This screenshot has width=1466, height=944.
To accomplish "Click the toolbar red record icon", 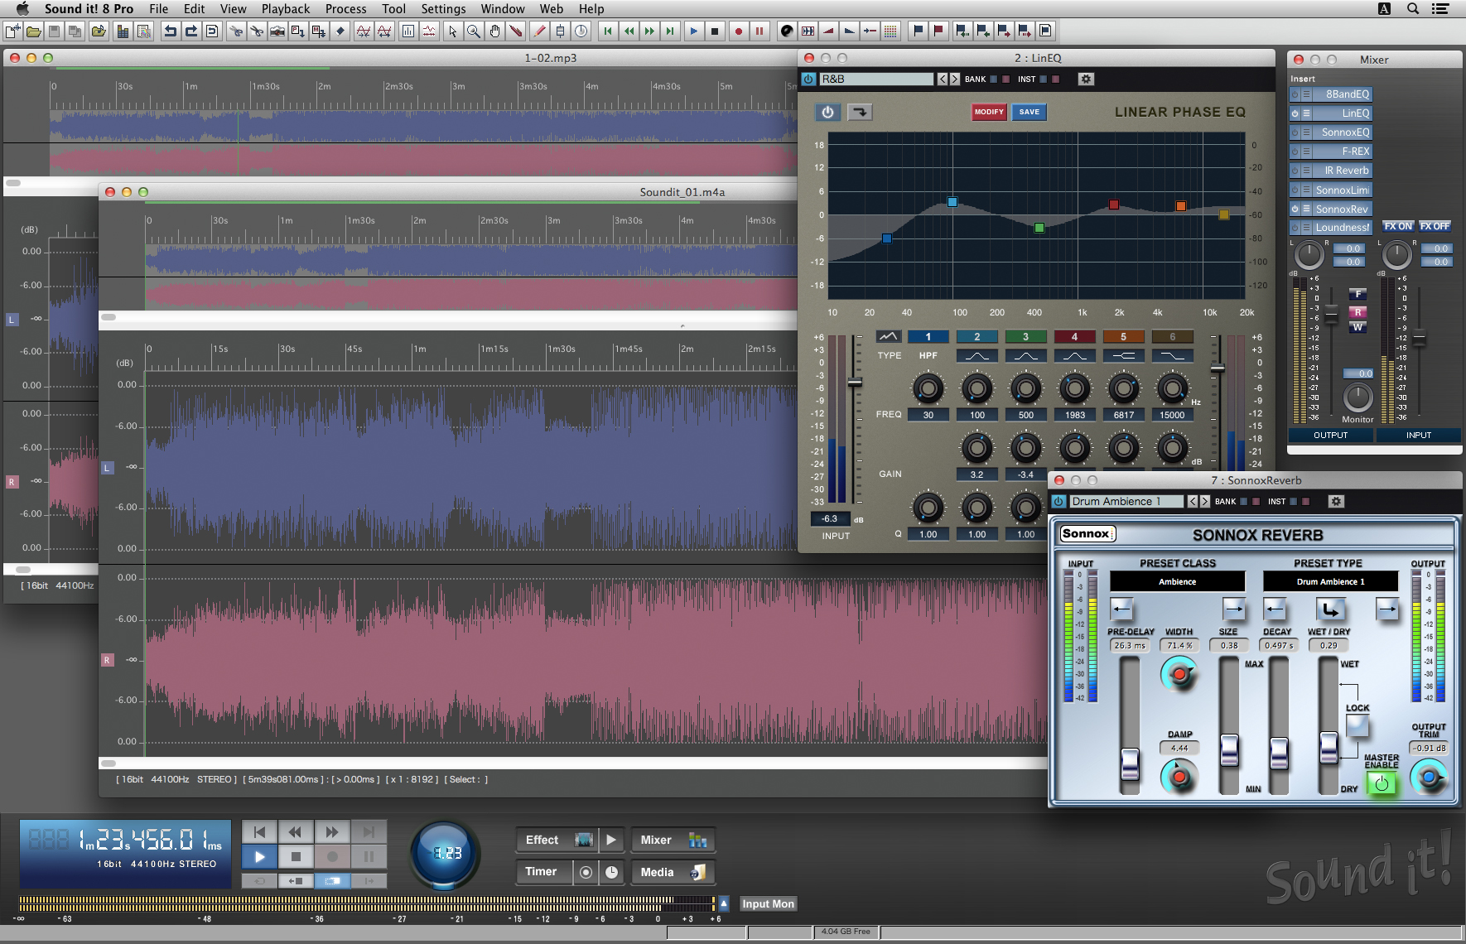I will click(x=738, y=31).
